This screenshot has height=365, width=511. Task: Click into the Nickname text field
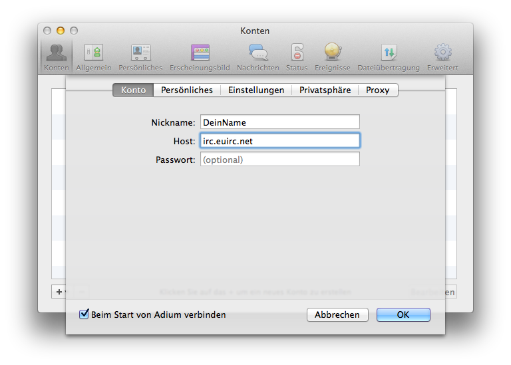pyautogui.click(x=279, y=122)
